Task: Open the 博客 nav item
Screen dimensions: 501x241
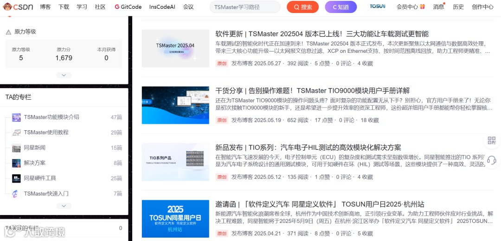Action: pos(45,6)
